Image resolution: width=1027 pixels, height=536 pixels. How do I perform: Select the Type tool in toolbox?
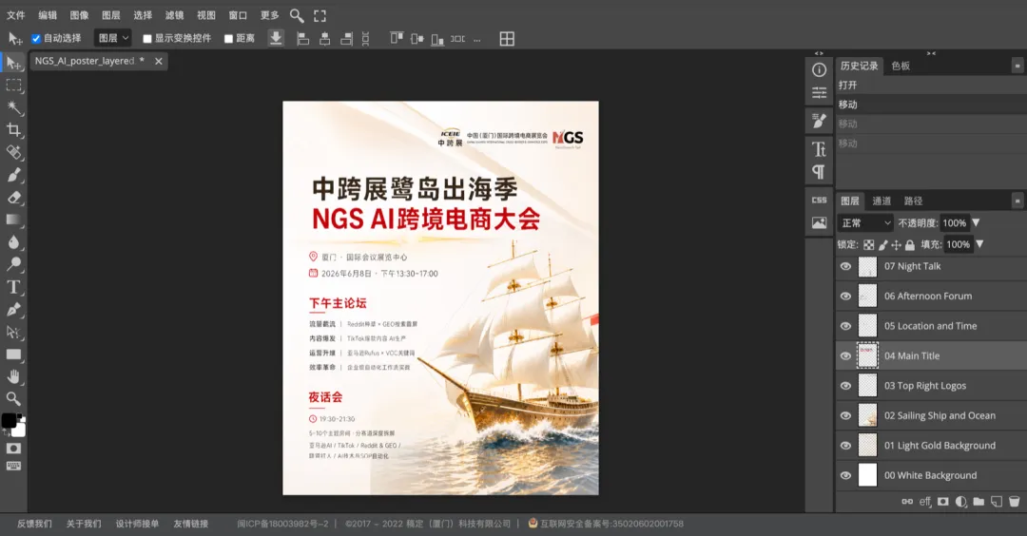coord(13,287)
